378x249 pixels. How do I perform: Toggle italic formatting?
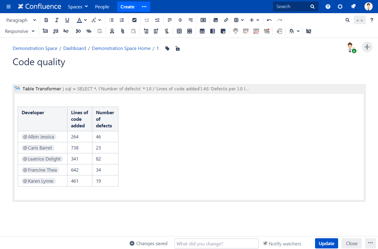pos(57,20)
